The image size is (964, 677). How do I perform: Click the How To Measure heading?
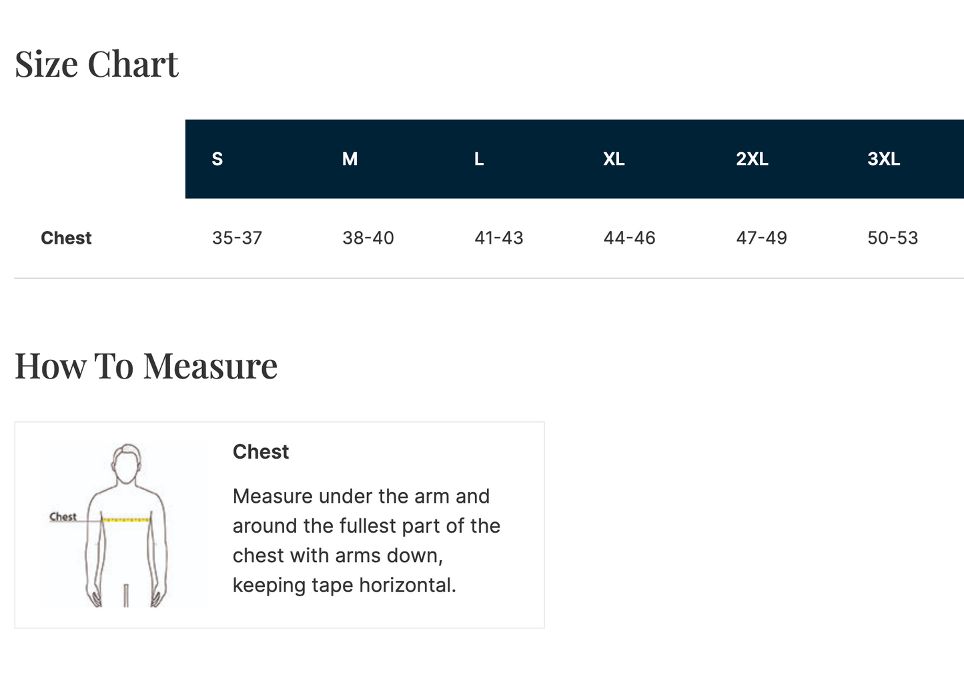pyautogui.click(x=146, y=366)
